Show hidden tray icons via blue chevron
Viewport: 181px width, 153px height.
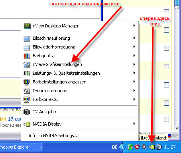[122, 147]
